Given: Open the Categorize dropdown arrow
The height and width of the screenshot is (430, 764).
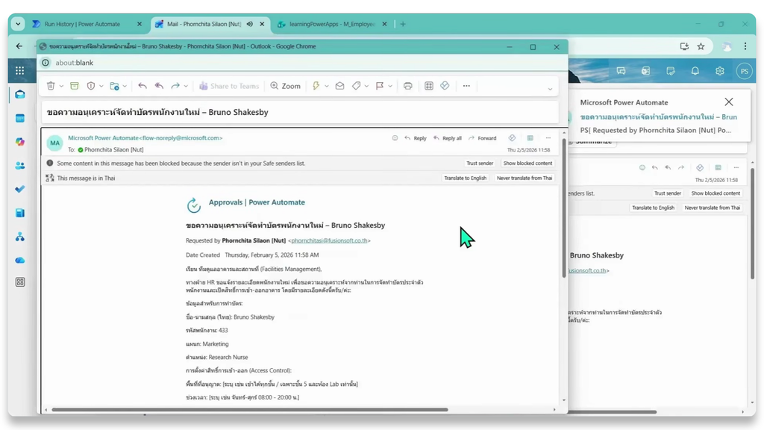Looking at the screenshot, I should pos(366,87).
